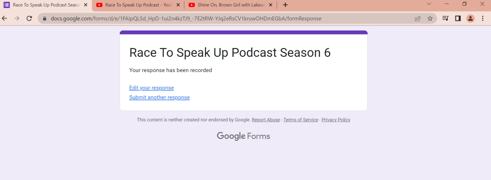Close the Race To Speak Up YouTube tab
The height and width of the screenshot is (180, 491).
[178, 5]
